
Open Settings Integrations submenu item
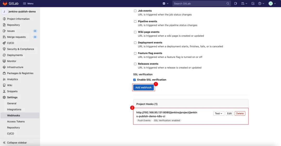pos(14,110)
